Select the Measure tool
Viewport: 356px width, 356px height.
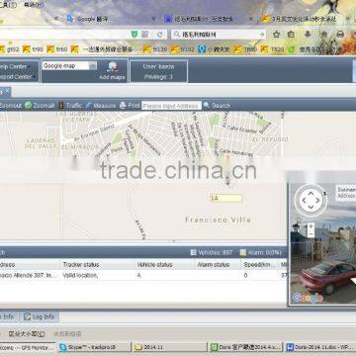(101, 105)
